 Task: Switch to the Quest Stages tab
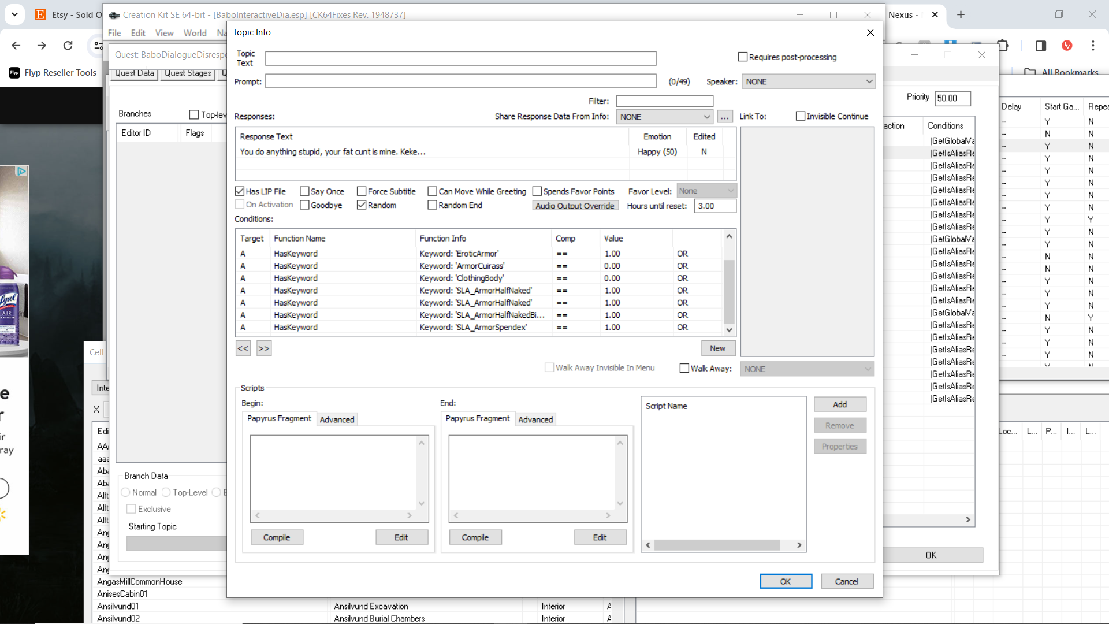click(x=188, y=73)
